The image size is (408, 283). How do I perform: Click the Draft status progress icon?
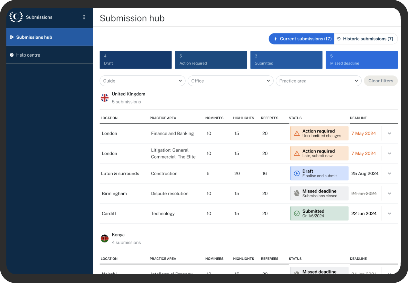(297, 173)
